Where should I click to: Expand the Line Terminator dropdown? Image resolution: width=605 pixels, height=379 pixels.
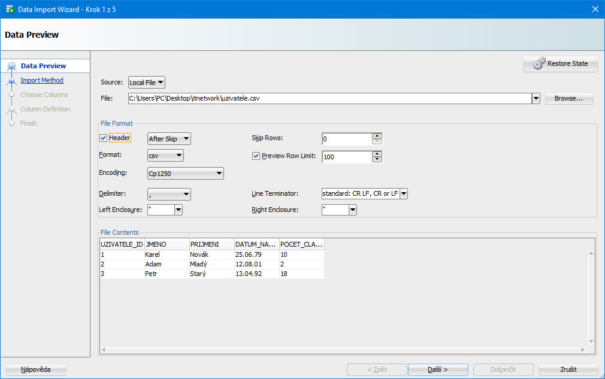pos(404,194)
